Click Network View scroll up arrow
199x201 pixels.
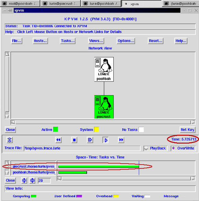[x=7, y=54]
